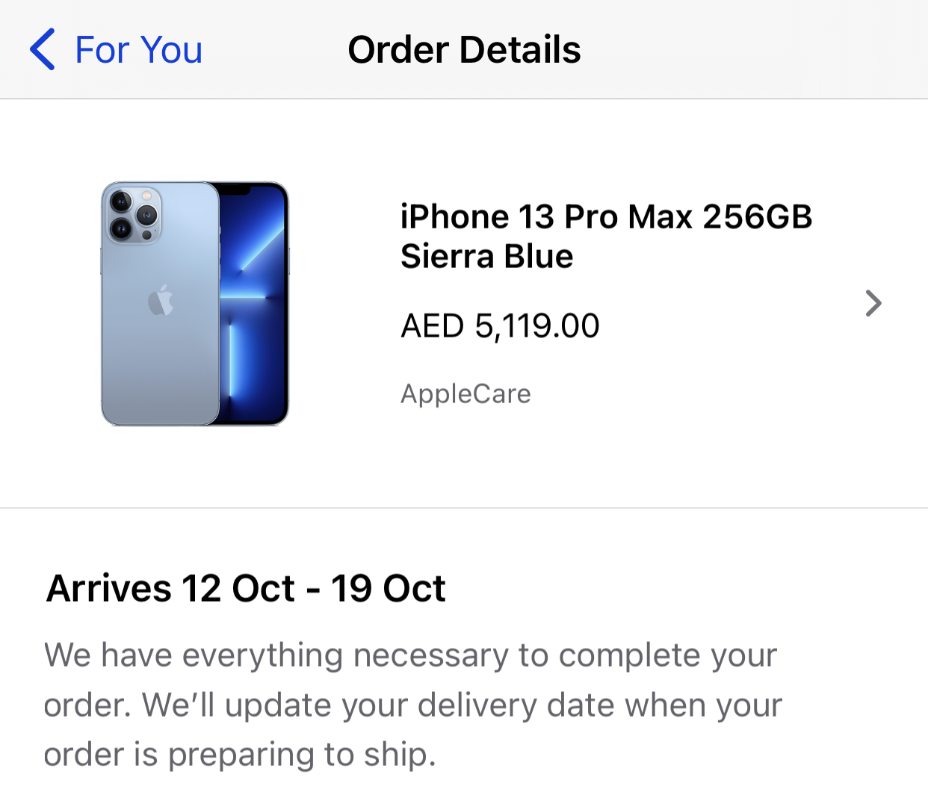The width and height of the screenshot is (928, 792).
Task: Open the iPhone 13 Pro Max product image
Action: click(195, 304)
